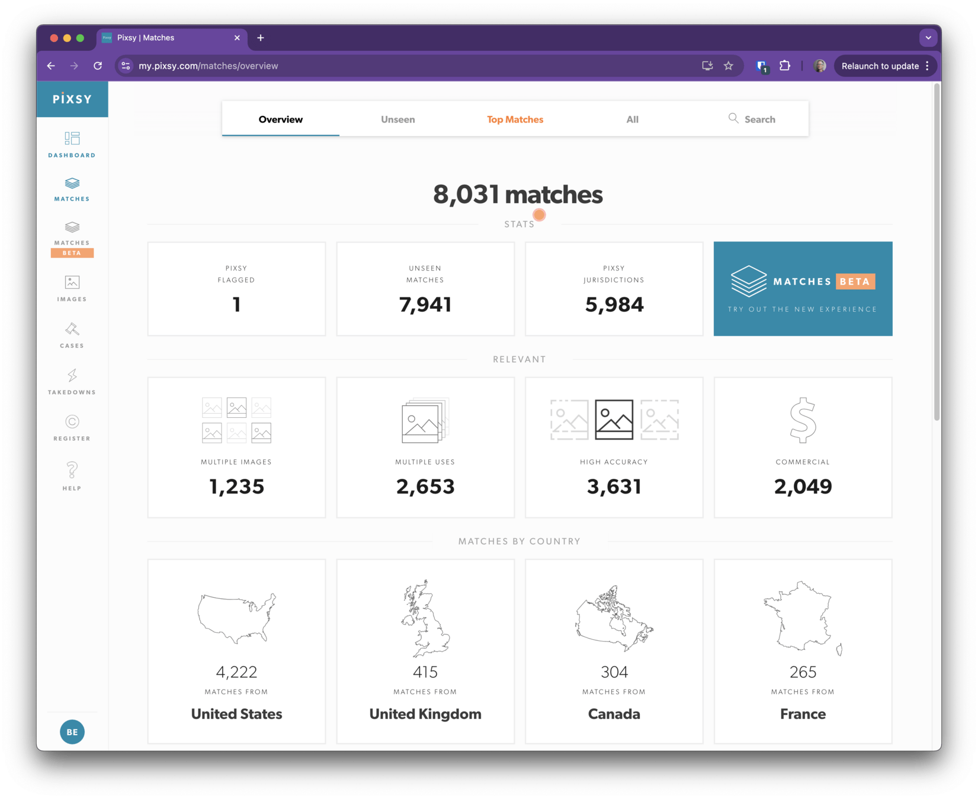Click the install app icon in address bar
The image size is (978, 799).
707,66
